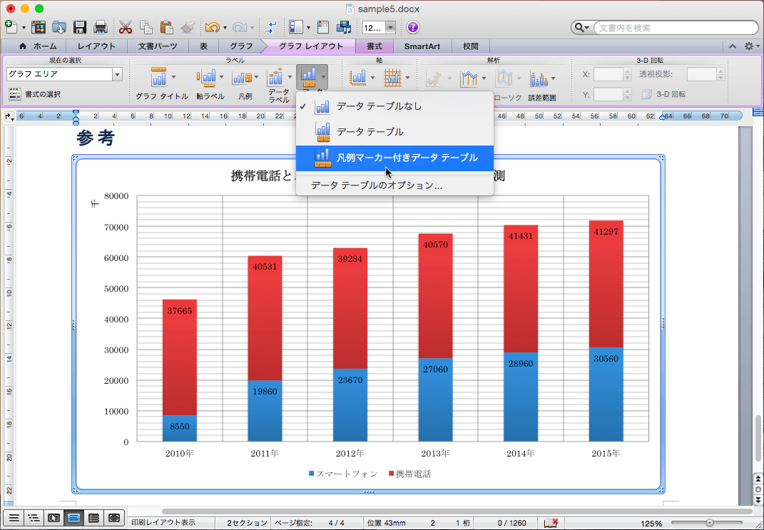Viewport: 764px width, 530px height.
Task: Switch to Full Screen view
Action: [114, 518]
